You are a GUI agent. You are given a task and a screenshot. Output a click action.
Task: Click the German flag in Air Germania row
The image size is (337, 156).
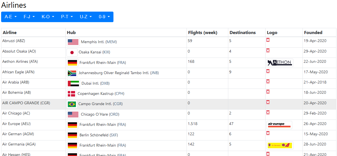pos(73,145)
